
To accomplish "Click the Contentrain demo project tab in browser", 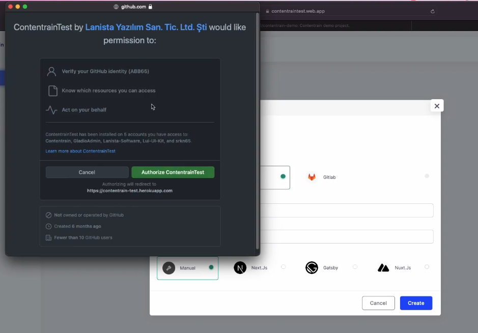I will [335, 25].
